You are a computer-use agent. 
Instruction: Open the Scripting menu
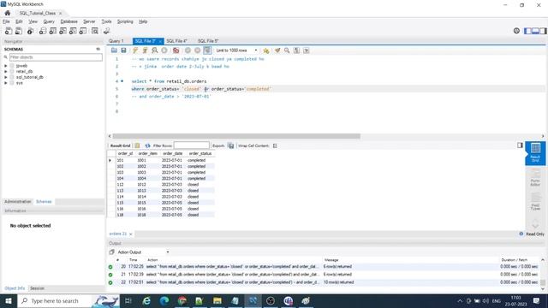click(x=125, y=21)
